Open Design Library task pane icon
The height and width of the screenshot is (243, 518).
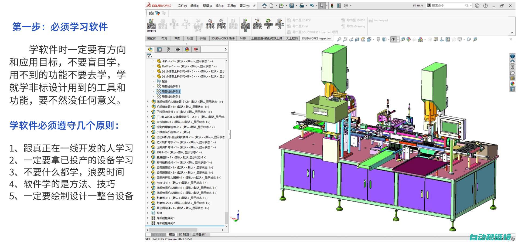click(512, 67)
